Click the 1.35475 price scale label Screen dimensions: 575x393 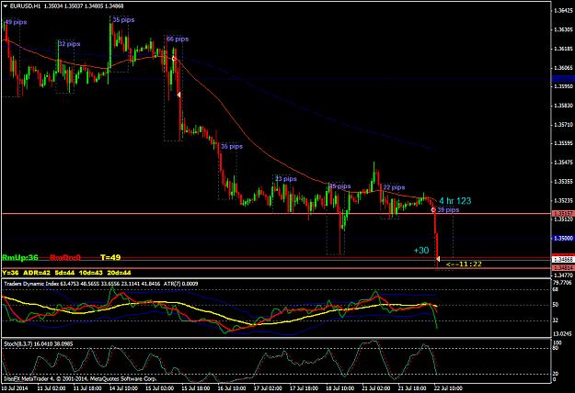point(564,163)
